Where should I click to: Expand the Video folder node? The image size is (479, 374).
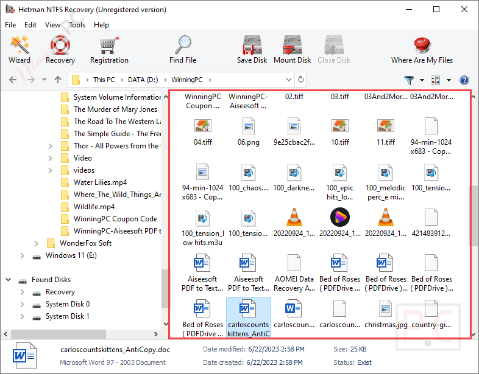50,158
